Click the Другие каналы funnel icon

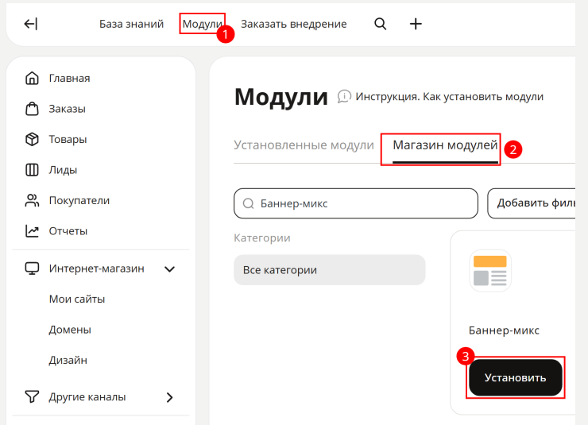click(32, 396)
